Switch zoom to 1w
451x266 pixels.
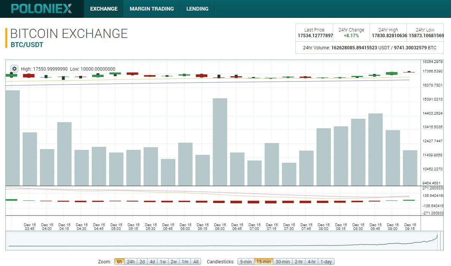163,261
